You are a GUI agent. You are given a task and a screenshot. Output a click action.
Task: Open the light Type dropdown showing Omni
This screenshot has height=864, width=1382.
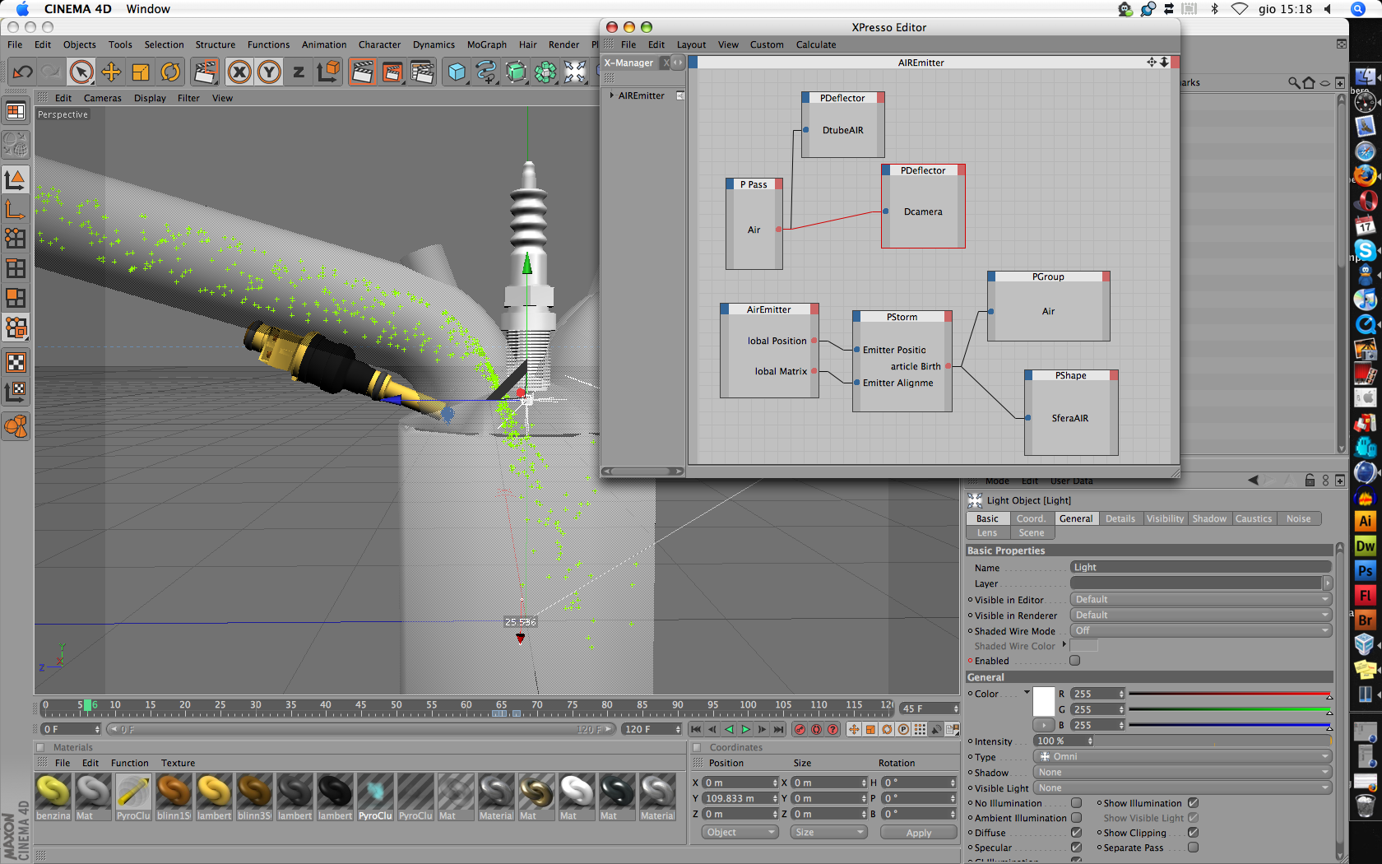(1182, 756)
